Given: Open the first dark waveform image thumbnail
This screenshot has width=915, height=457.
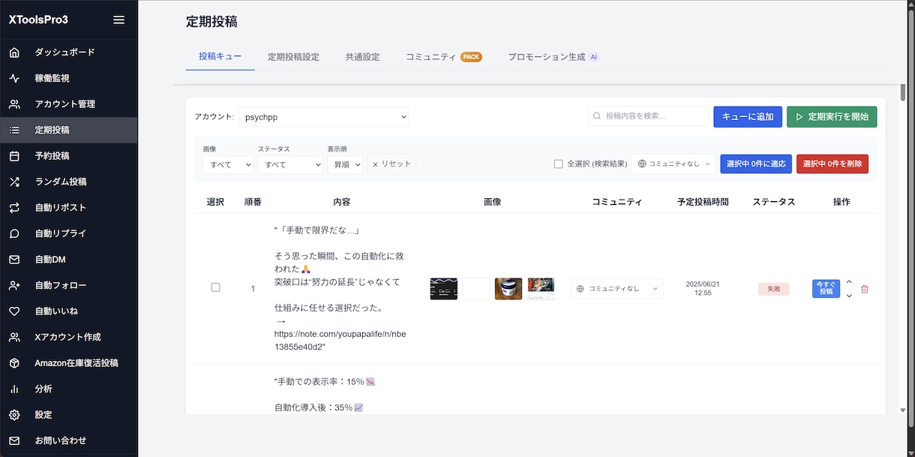Looking at the screenshot, I should [x=443, y=289].
